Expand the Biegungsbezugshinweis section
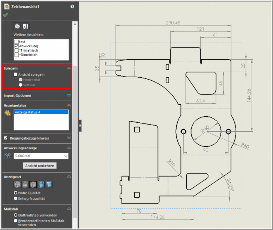273x230 pixels. (x=69, y=138)
